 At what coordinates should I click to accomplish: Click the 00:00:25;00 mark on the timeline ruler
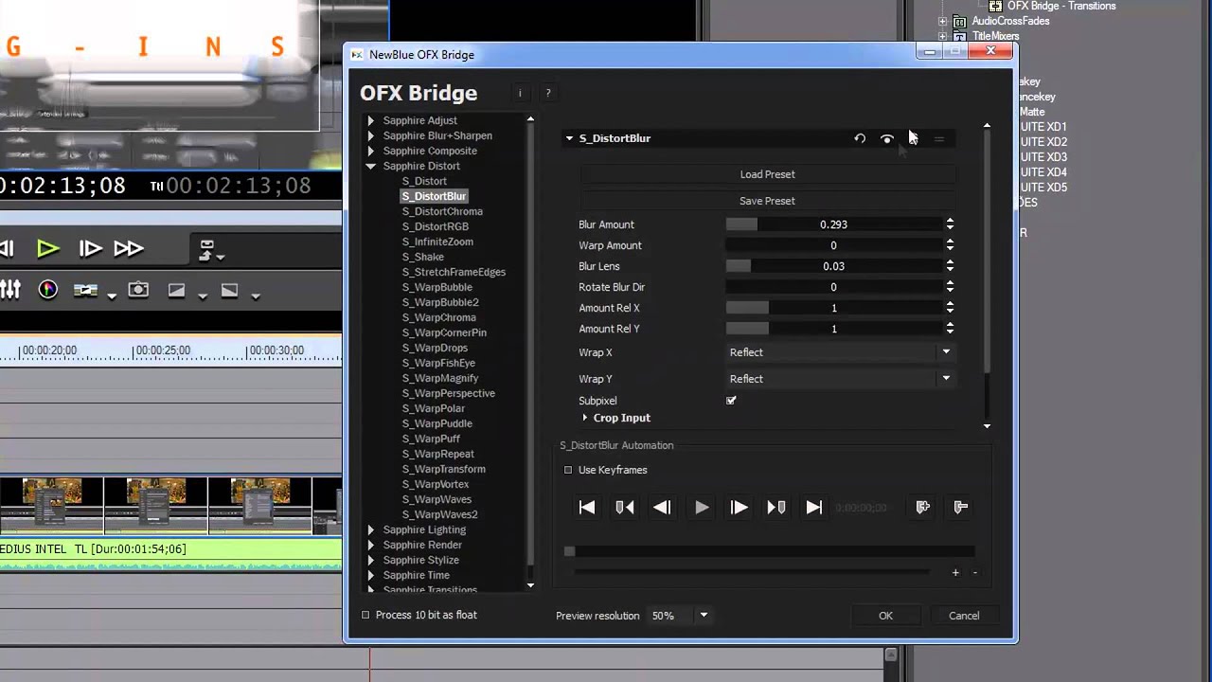pyautogui.click(x=162, y=350)
